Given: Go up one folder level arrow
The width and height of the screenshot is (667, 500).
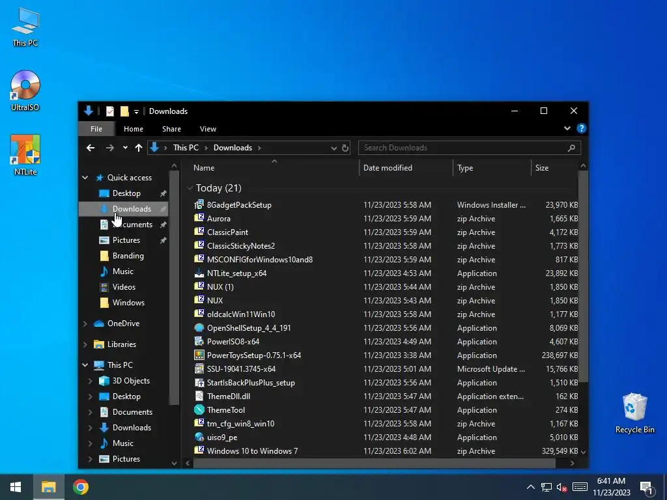Looking at the screenshot, I should (138, 148).
